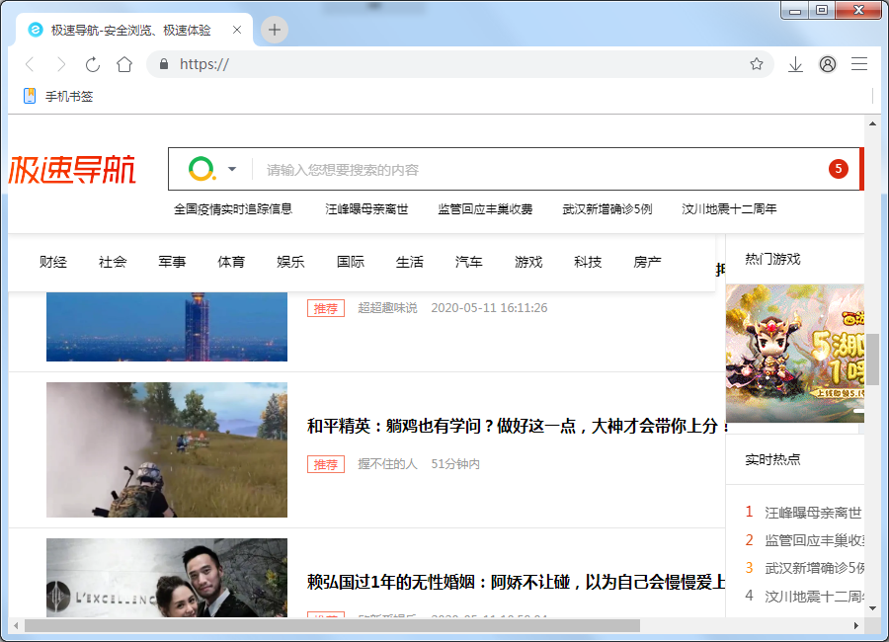Click the security lock in the address bar
Screen dimensions: 889x642
pyautogui.click(x=162, y=63)
